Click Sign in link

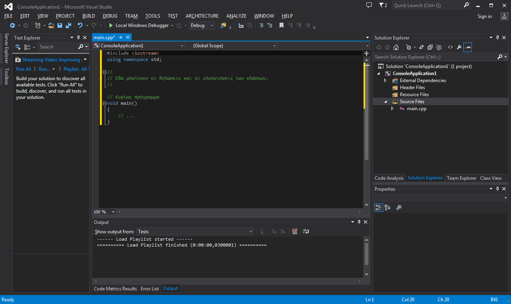[x=485, y=16]
